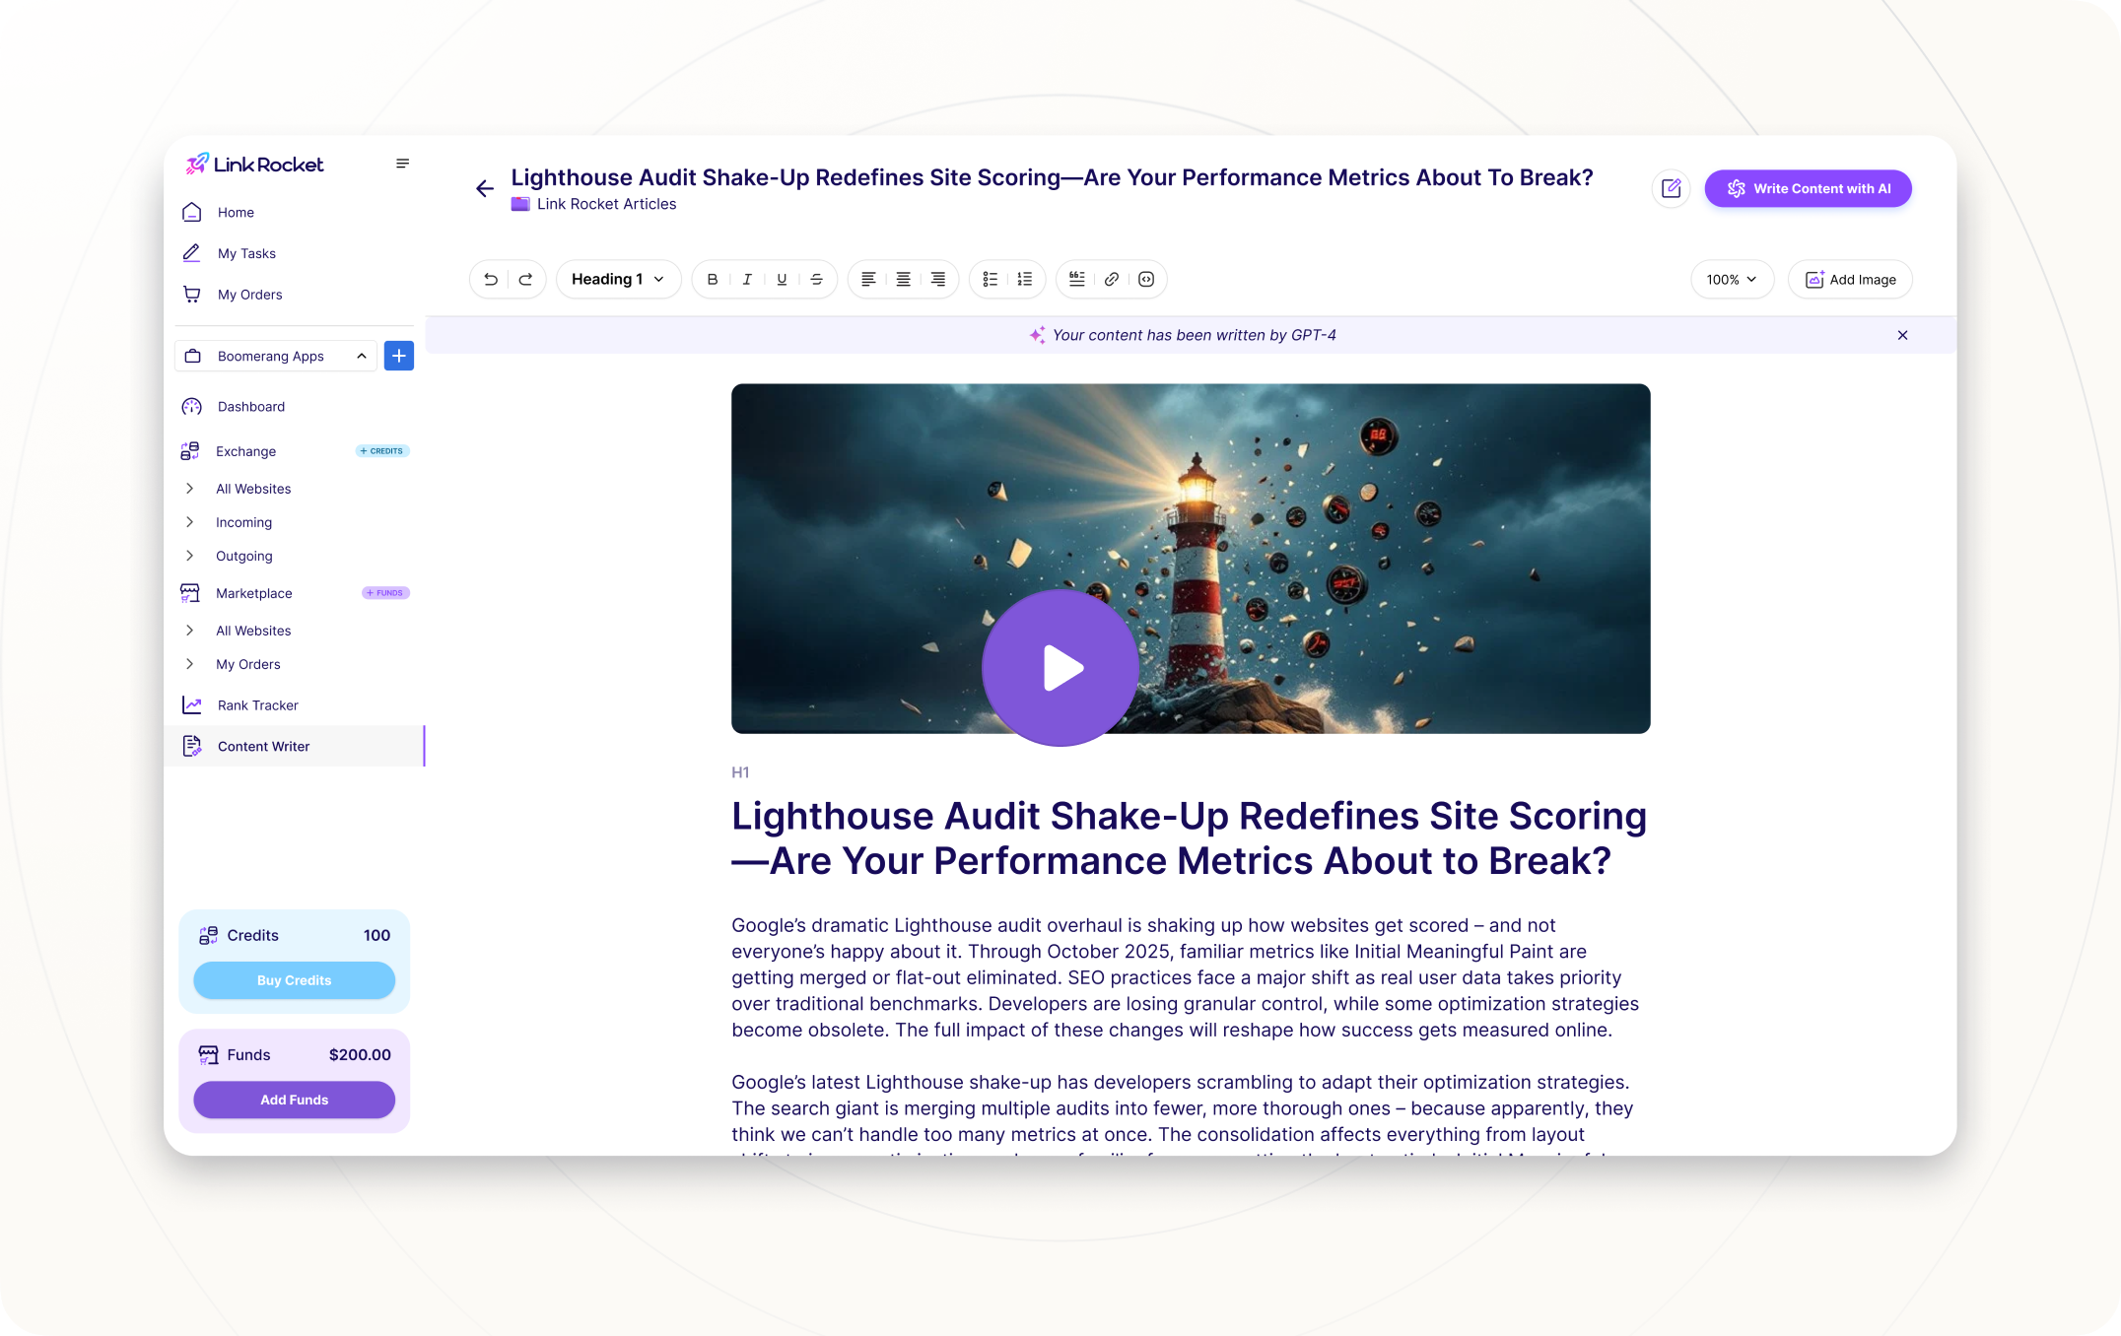This screenshot has height=1336, width=2121.
Task: Click the second article paragraph
Action: pyautogui.click(x=1183, y=1114)
